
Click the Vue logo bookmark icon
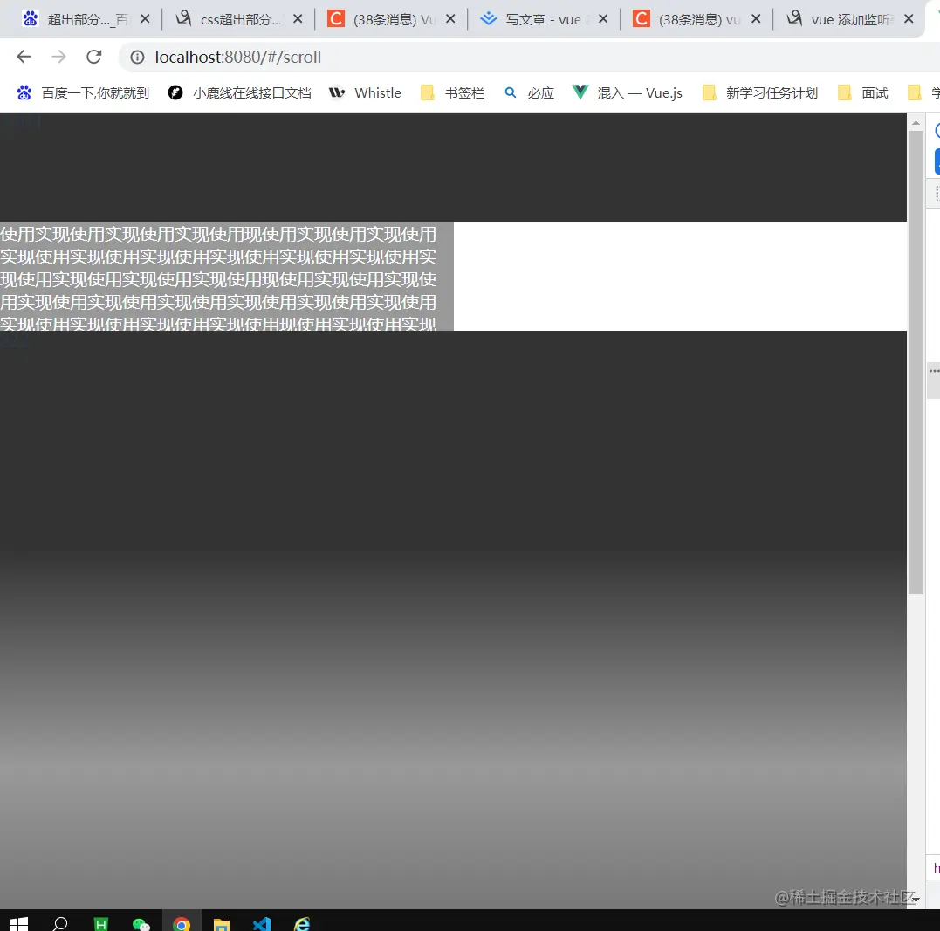click(580, 92)
